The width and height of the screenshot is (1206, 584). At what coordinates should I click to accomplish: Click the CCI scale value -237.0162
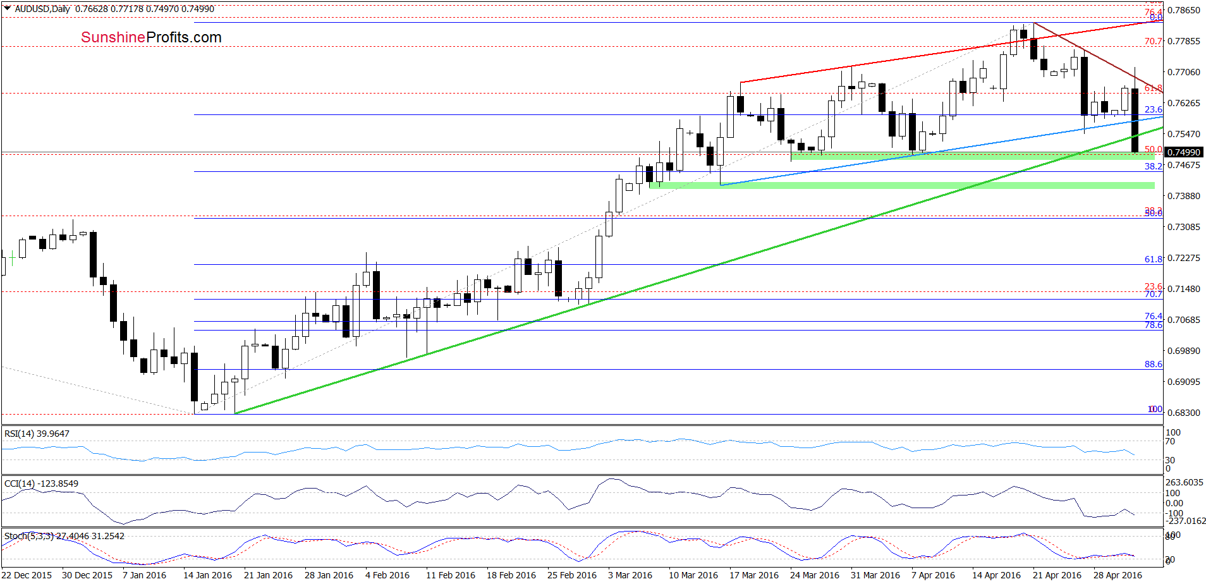[x=1185, y=521]
